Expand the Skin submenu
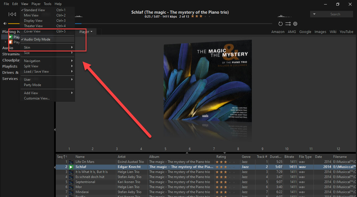The image size is (357, 197). [x=47, y=48]
